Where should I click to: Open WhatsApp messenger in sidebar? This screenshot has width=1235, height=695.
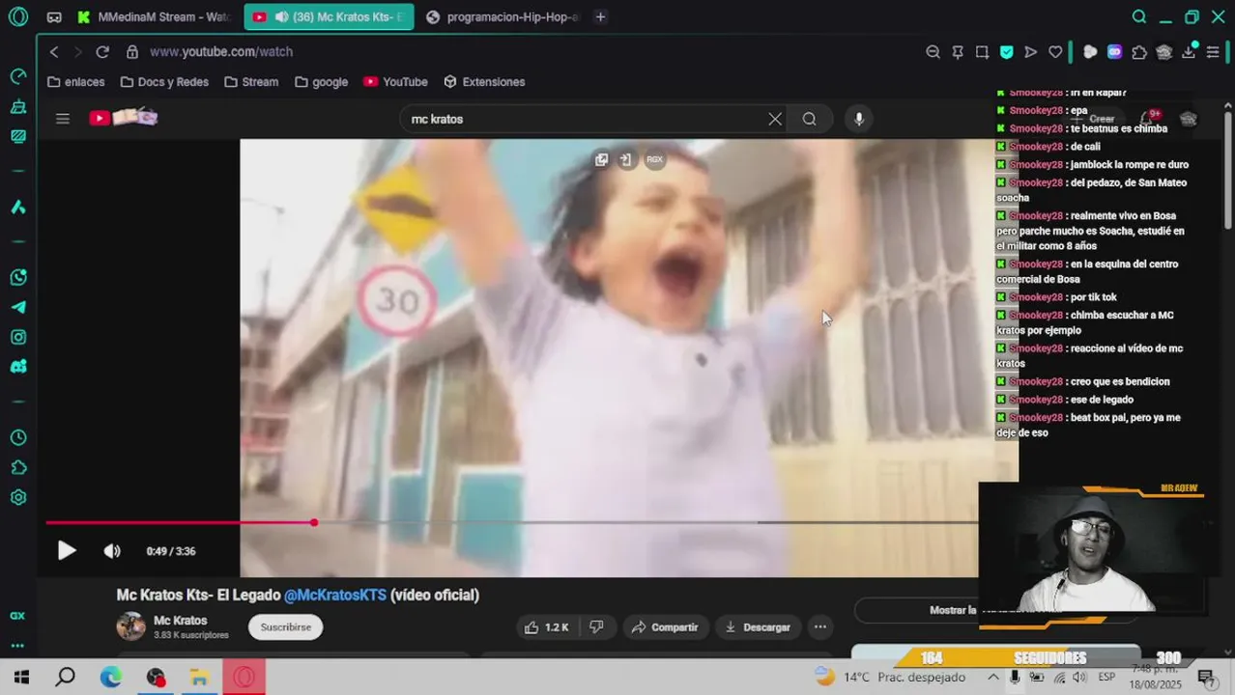click(17, 277)
